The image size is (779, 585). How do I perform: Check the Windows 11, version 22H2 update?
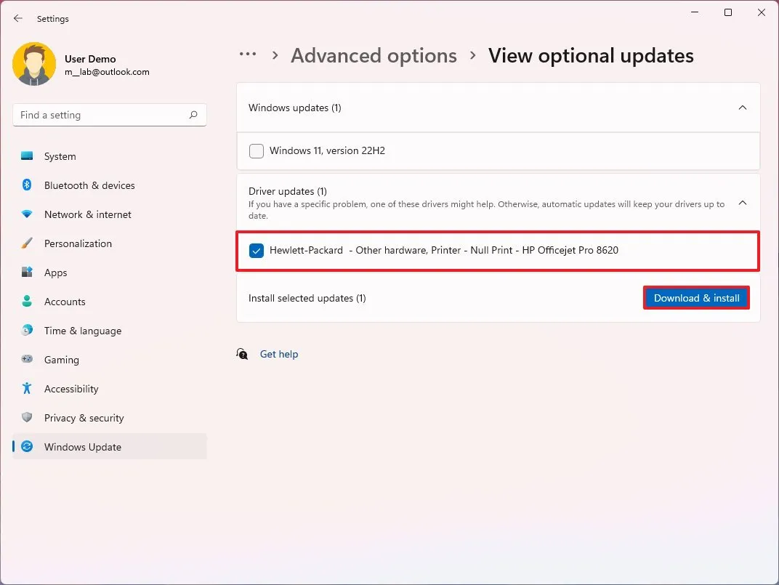(x=256, y=150)
